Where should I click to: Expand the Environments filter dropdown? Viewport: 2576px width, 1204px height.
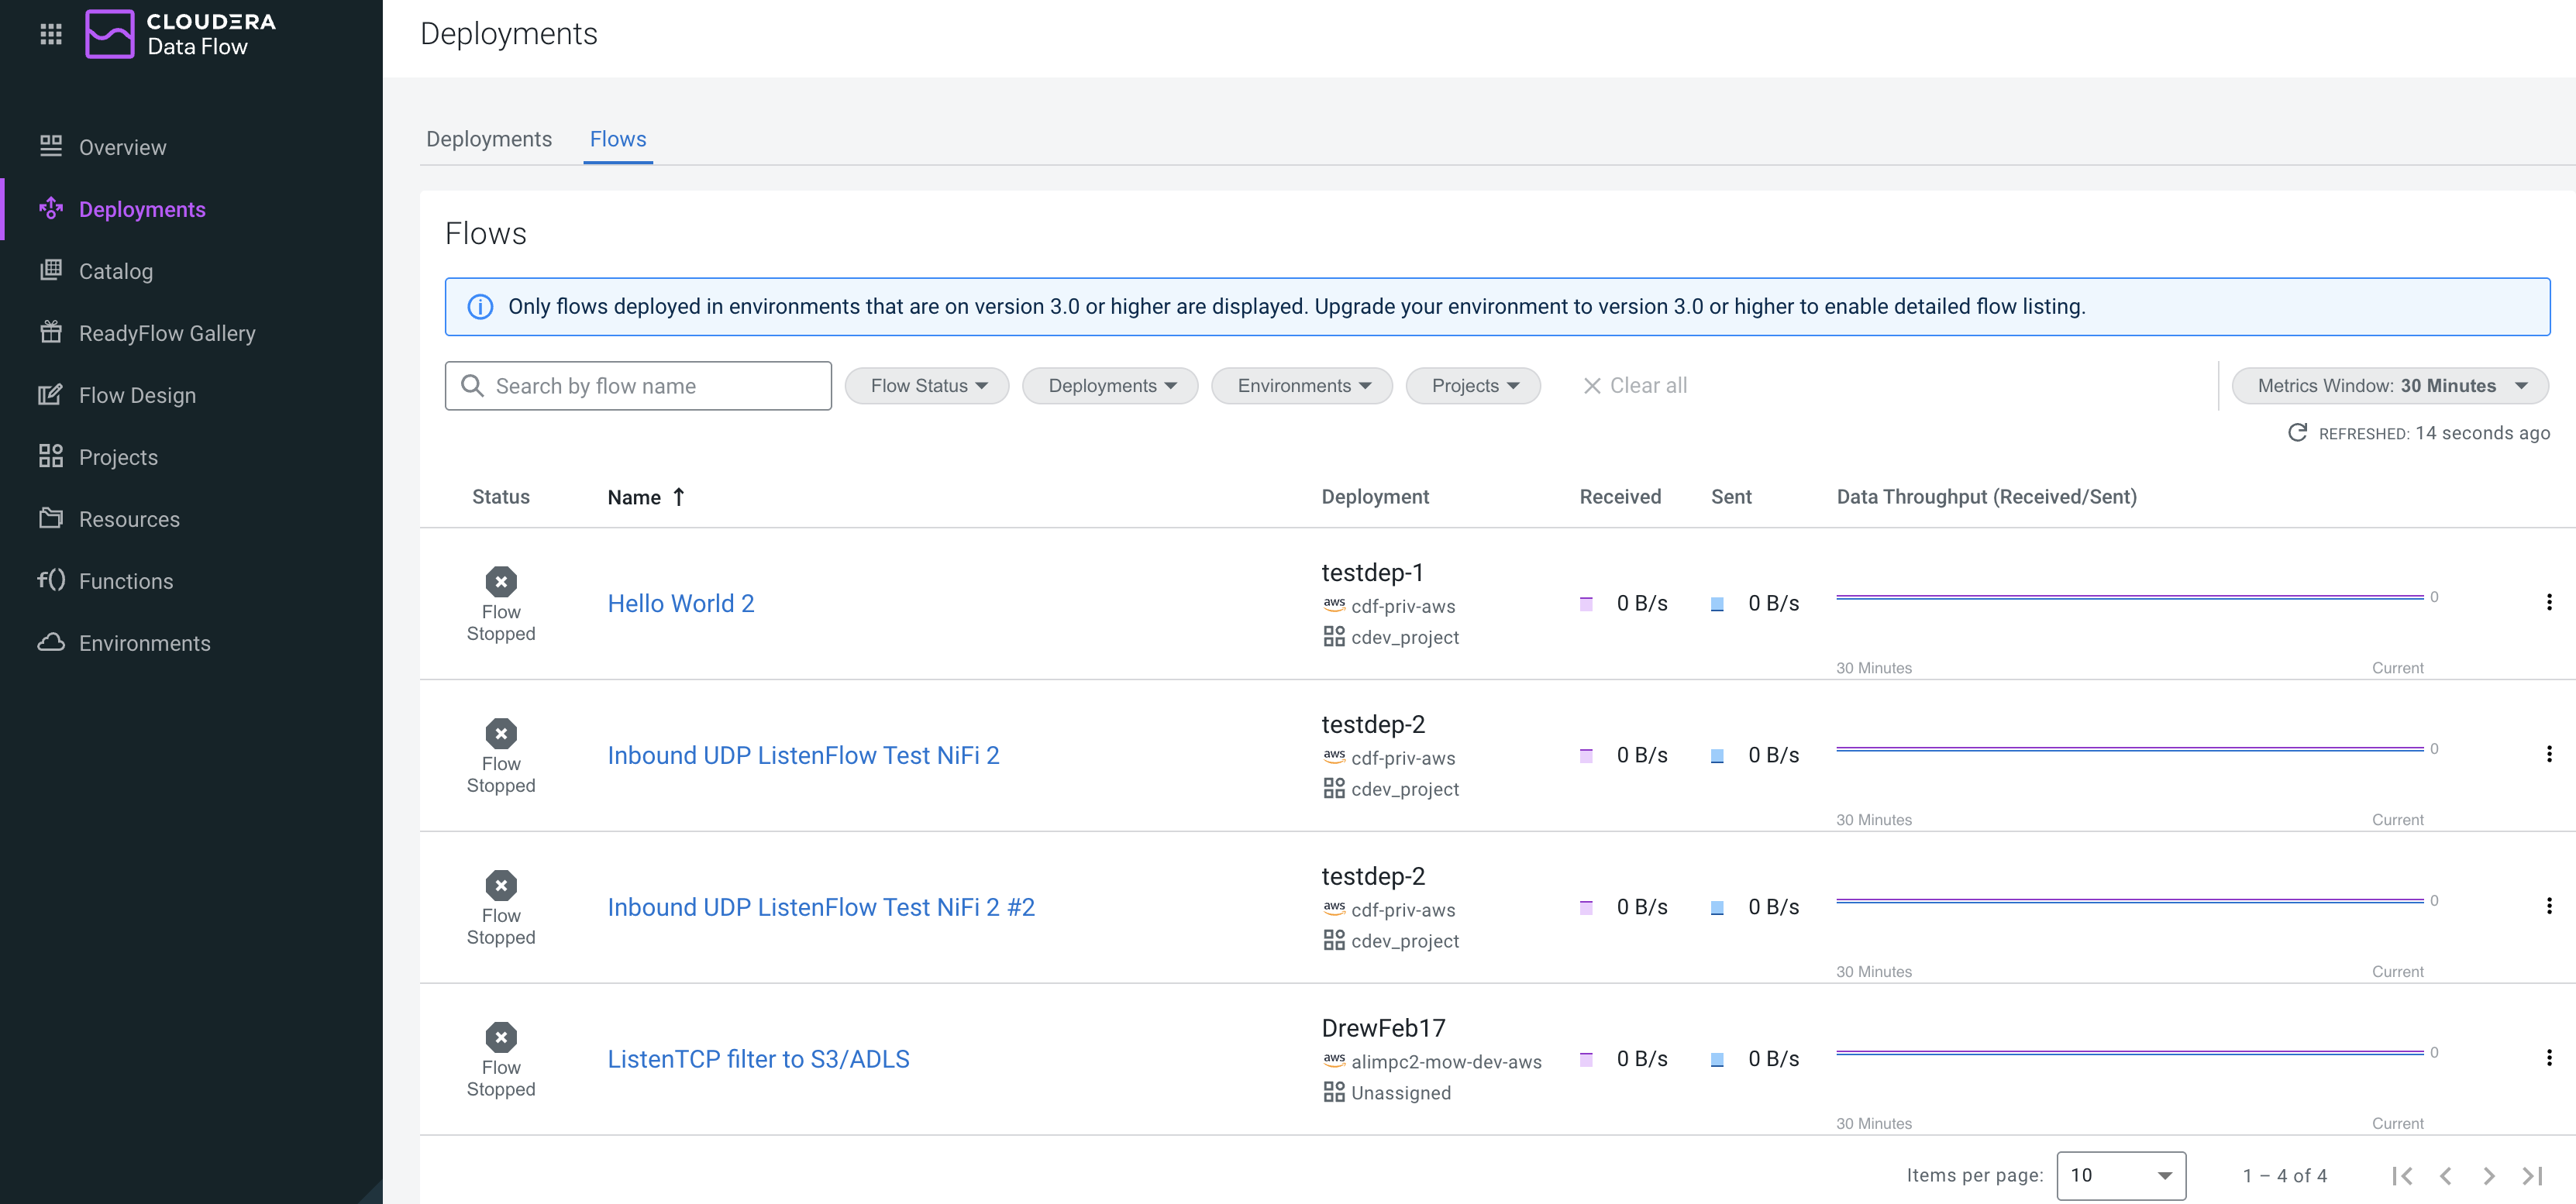click(x=1302, y=386)
